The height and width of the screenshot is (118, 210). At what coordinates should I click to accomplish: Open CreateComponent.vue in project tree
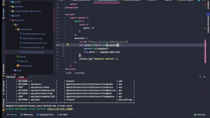[x=33, y=34]
